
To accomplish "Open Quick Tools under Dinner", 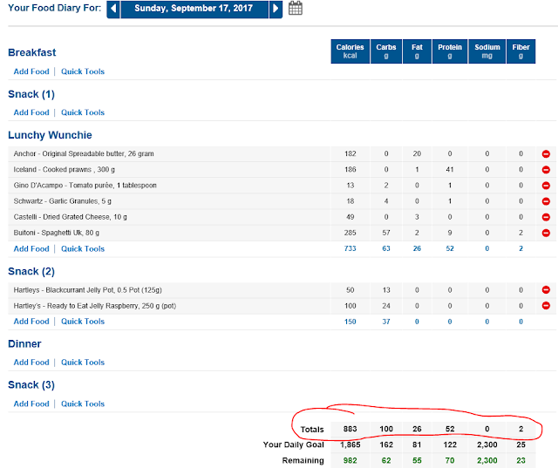I will pyautogui.click(x=83, y=363).
